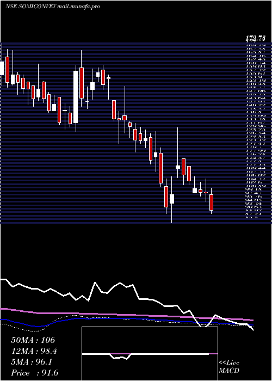Click the 172.78 top price axis value
Viewport: 272px width, 381px height.
point(256,38)
